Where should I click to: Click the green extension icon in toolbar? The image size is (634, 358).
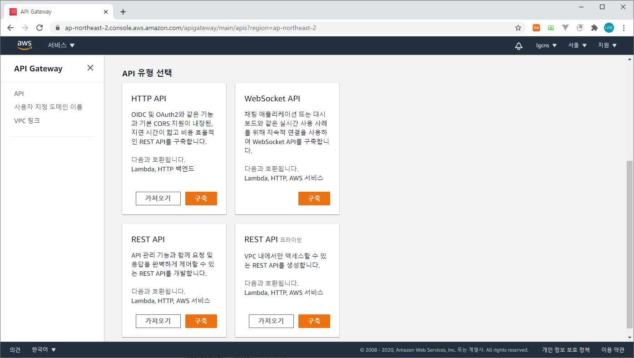[551, 28]
